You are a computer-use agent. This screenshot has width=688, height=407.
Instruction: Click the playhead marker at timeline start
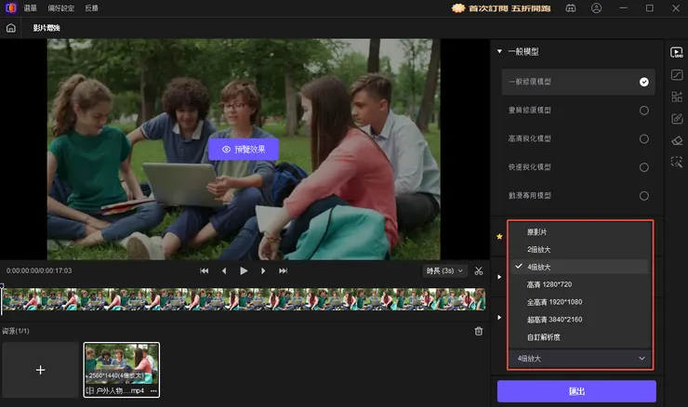[x=2, y=286]
